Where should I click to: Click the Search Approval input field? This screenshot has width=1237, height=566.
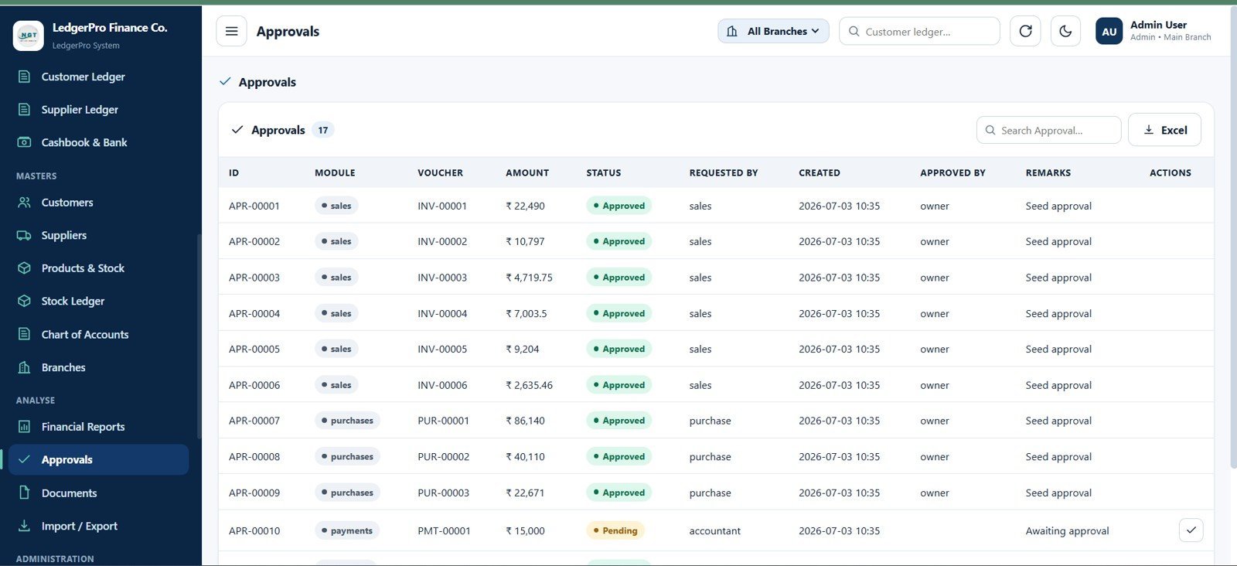click(x=1048, y=130)
